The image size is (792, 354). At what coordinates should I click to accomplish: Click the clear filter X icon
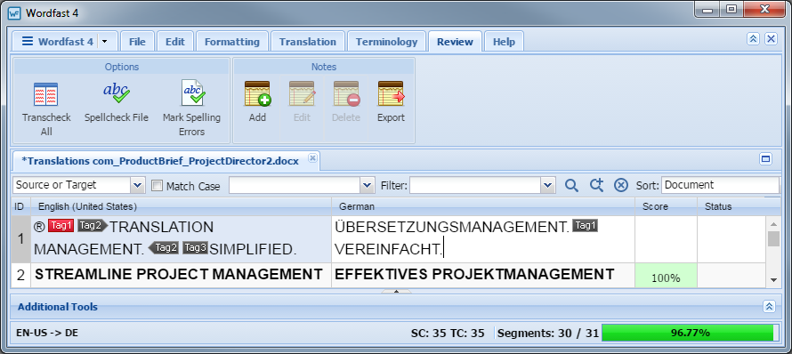tap(621, 186)
